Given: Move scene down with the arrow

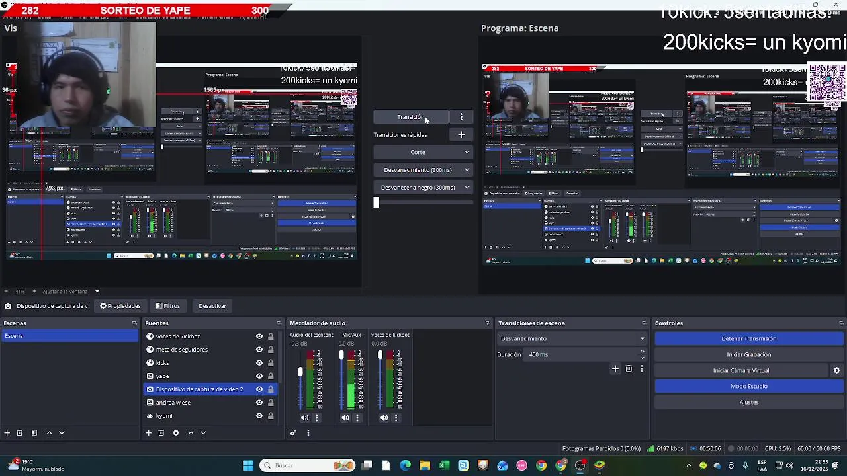Looking at the screenshot, I should click(62, 433).
